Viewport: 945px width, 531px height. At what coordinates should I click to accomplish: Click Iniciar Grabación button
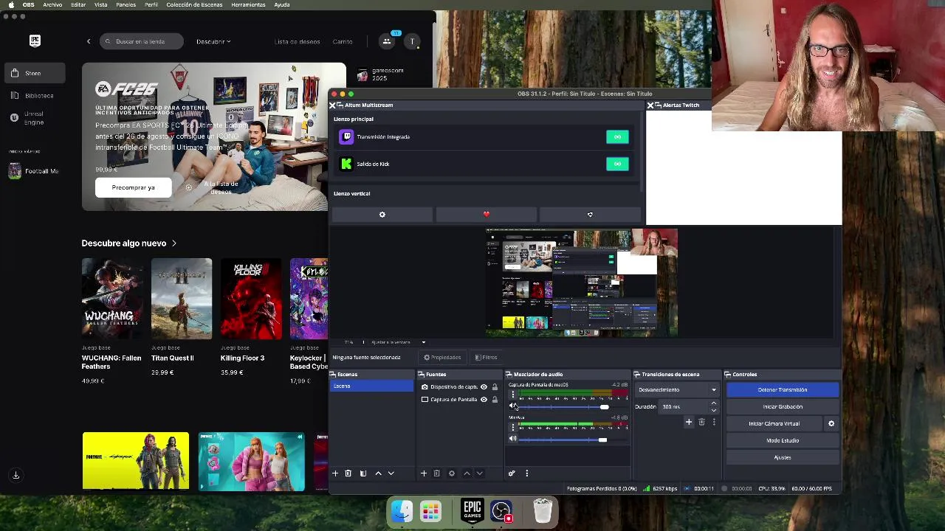pyautogui.click(x=783, y=406)
